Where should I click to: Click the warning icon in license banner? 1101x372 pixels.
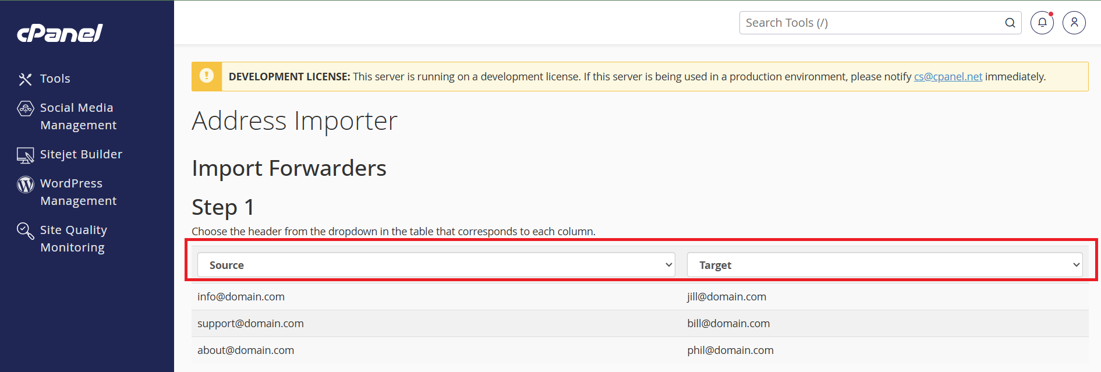click(x=207, y=76)
